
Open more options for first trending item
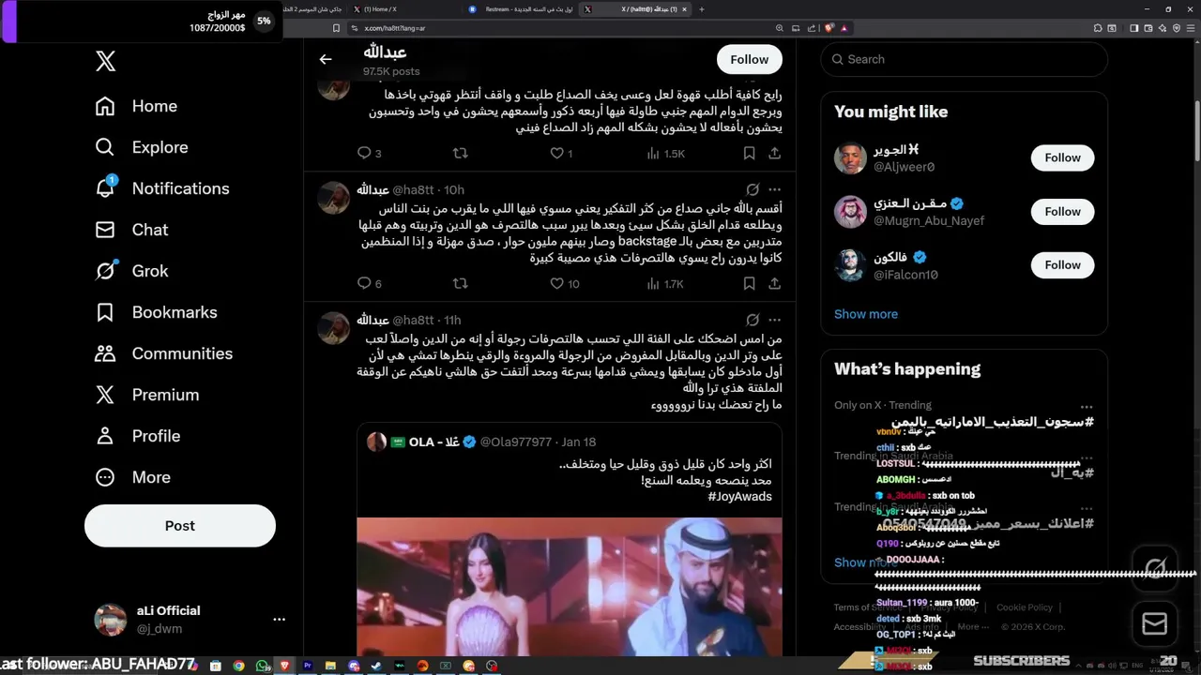1087,406
